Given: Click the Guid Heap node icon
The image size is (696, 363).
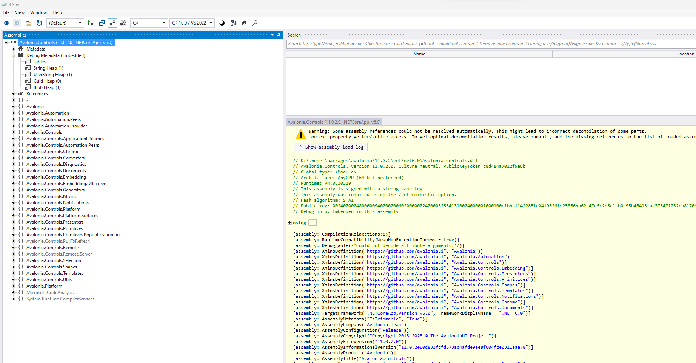Looking at the screenshot, I should [x=28, y=81].
